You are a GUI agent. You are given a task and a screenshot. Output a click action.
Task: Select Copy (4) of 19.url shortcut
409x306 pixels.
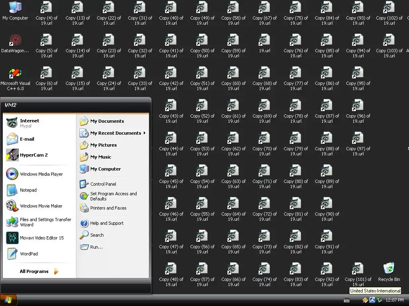[46, 13]
